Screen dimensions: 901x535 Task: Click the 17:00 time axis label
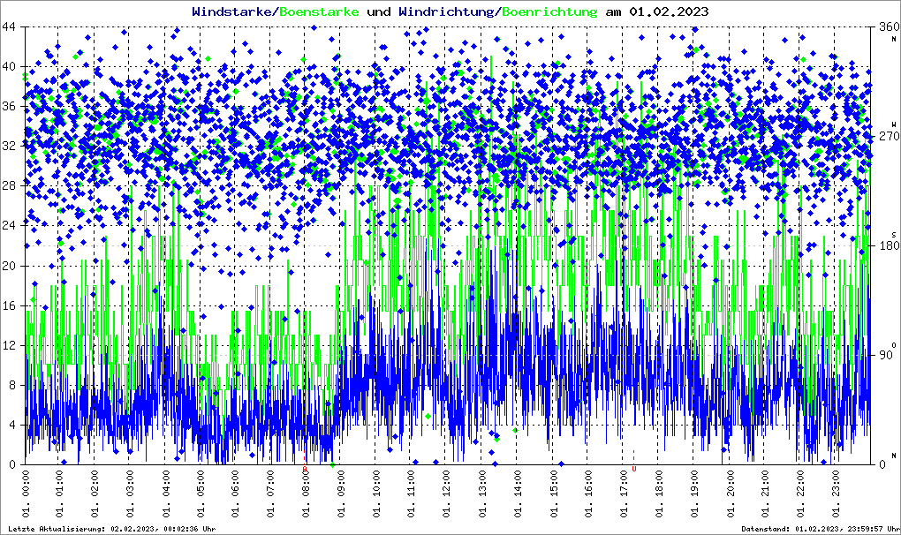(624, 494)
